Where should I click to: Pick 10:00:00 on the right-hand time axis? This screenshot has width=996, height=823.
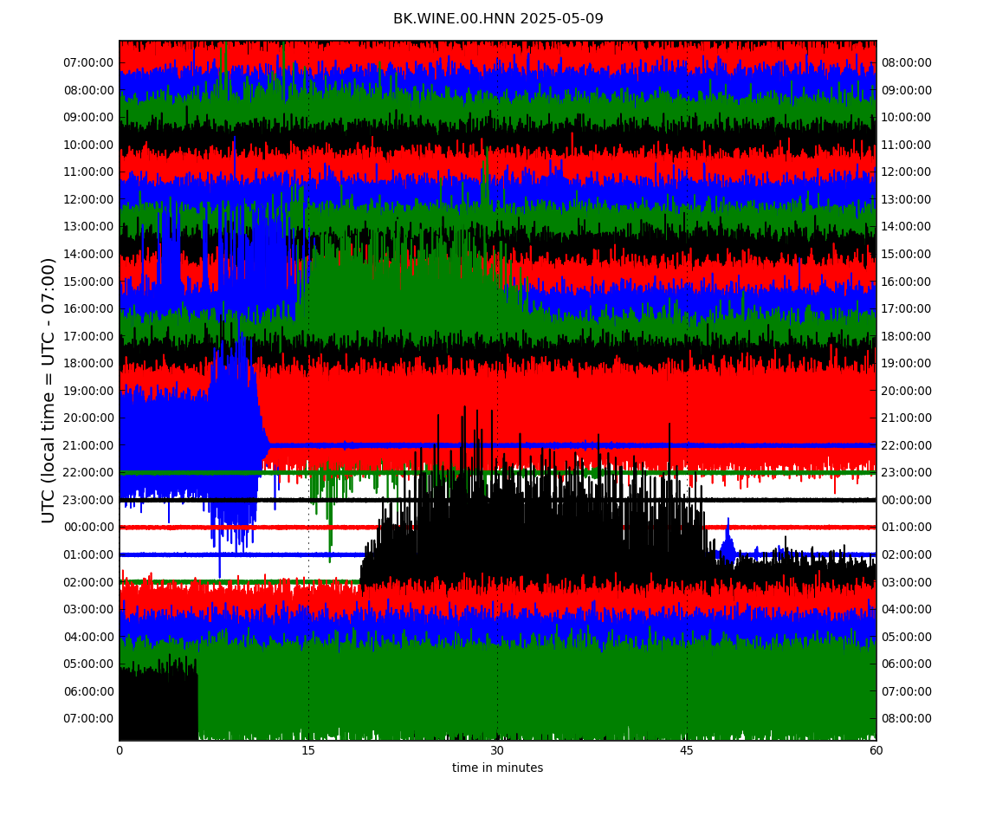907,118
